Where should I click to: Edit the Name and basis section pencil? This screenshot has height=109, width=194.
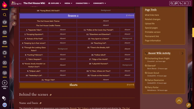41,103
